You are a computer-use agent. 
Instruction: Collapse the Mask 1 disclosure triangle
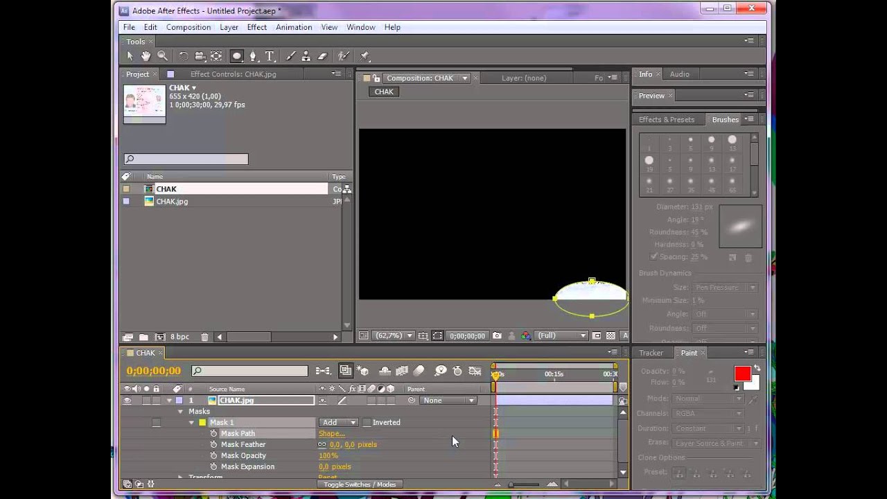tap(192, 423)
